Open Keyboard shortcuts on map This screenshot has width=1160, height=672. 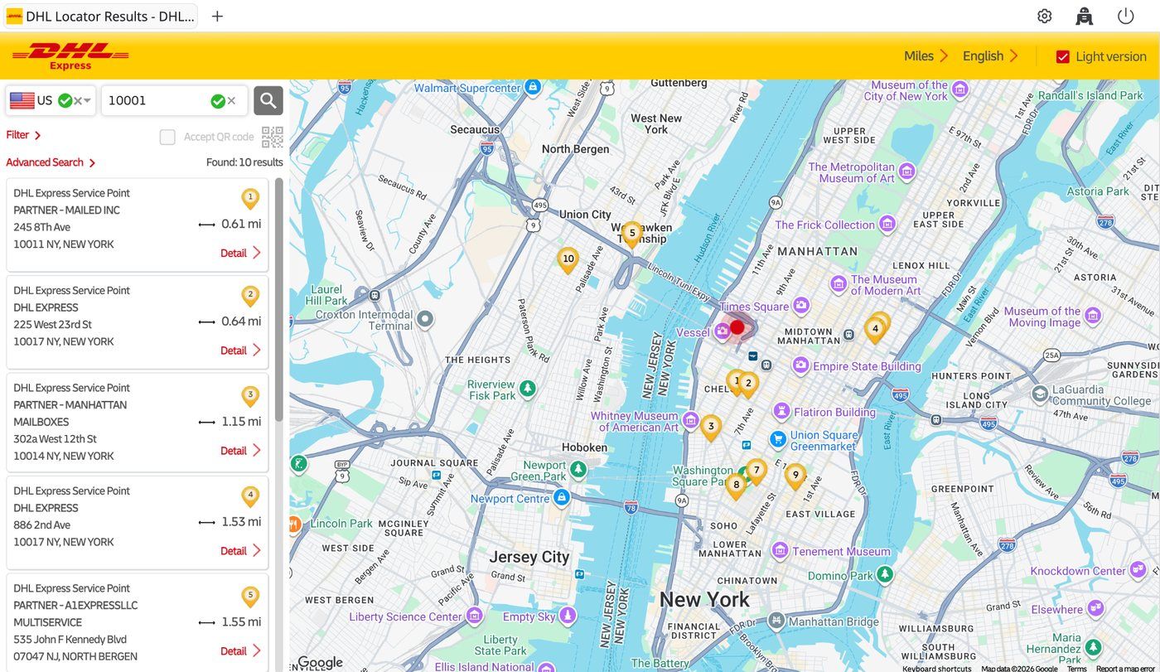pyautogui.click(x=936, y=668)
